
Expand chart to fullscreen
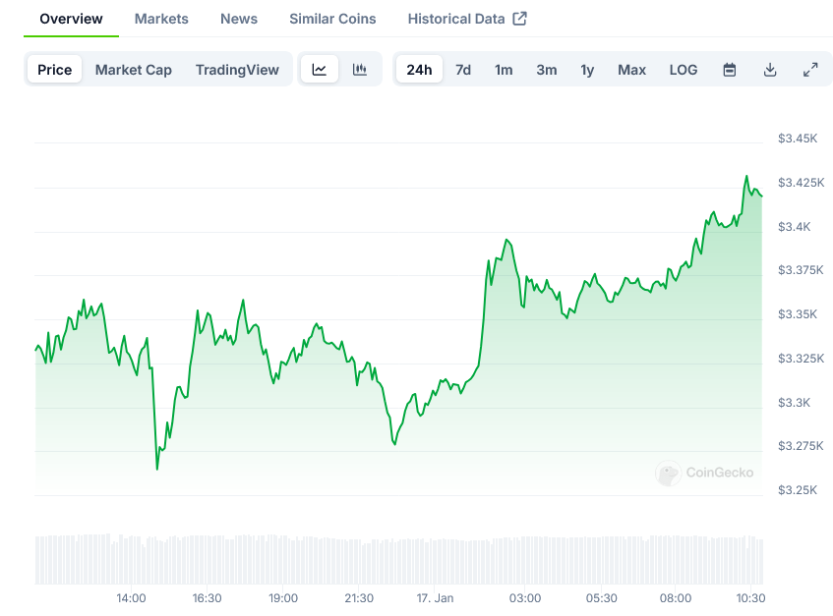(x=810, y=70)
